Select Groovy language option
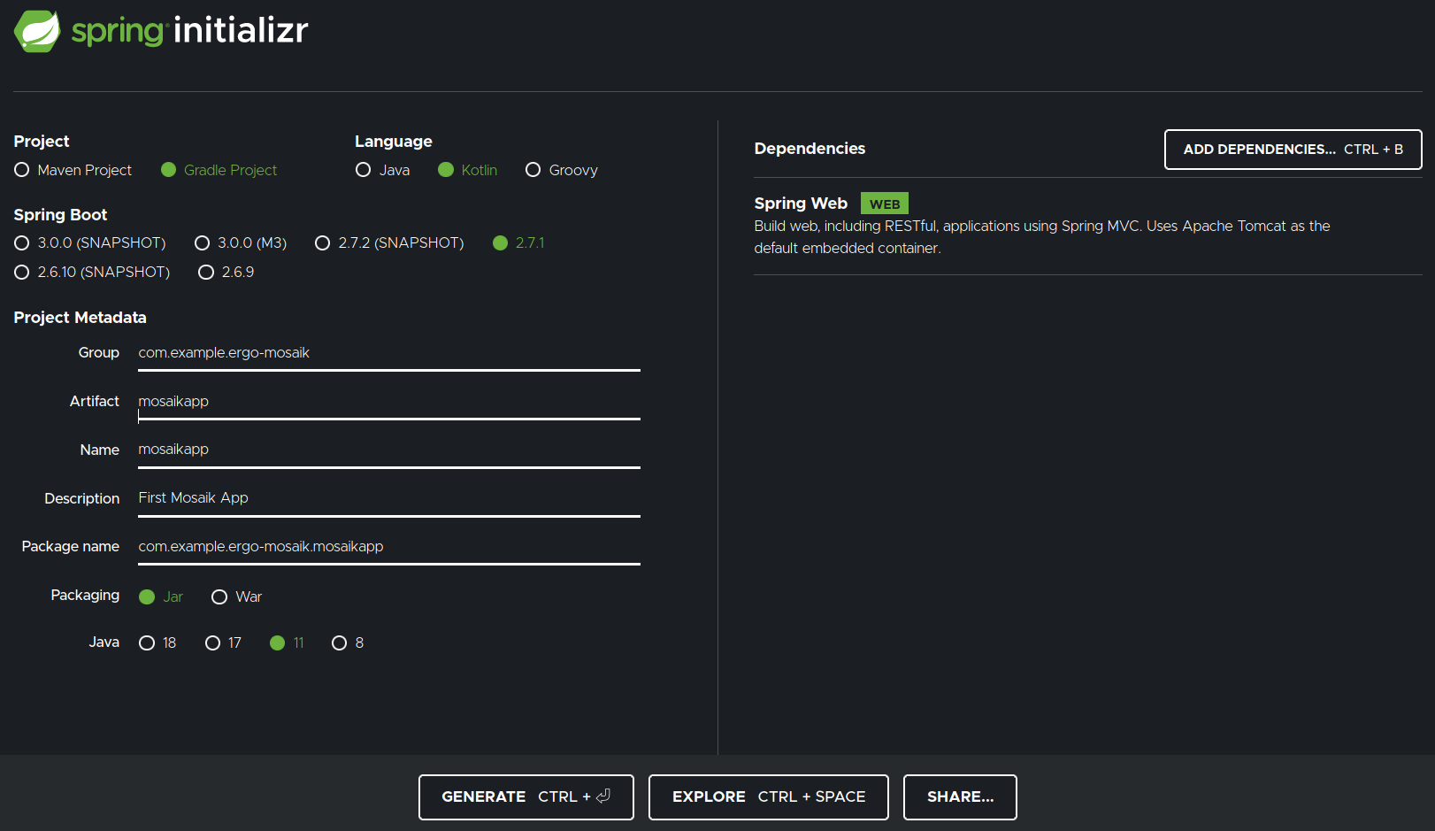The width and height of the screenshot is (1435, 831). pos(533,170)
